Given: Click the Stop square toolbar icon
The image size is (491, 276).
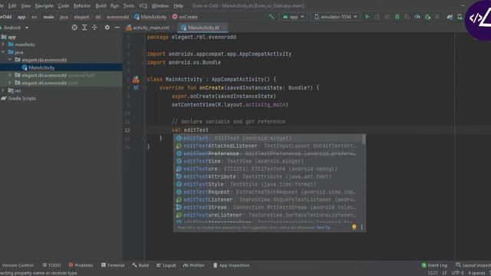Looking at the screenshot, I should [437, 17].
